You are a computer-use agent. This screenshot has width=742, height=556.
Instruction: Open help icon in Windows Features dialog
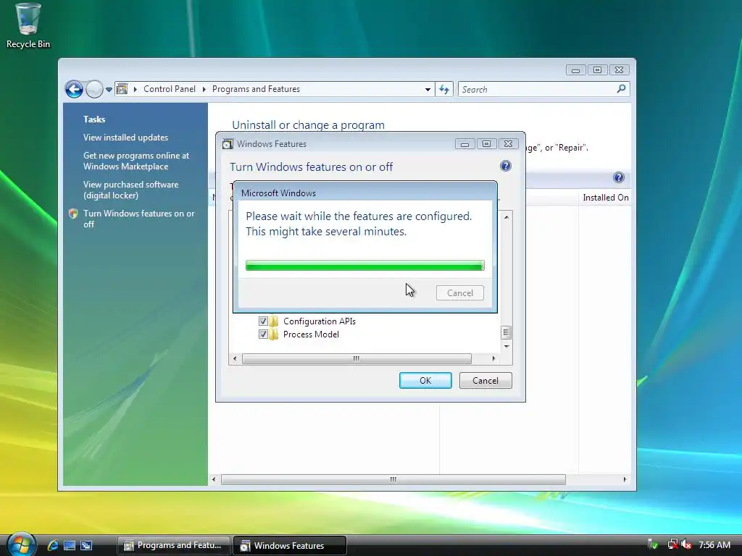point(505,166)
